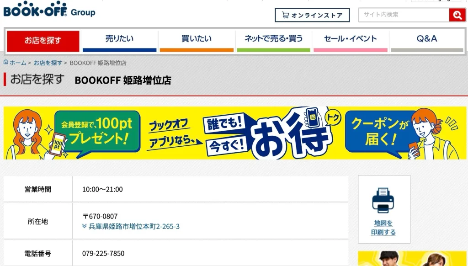Click the 地図を印刷する link
This screenshot has height=266, width=468.
pyautogui.click(x=383, y=228)
